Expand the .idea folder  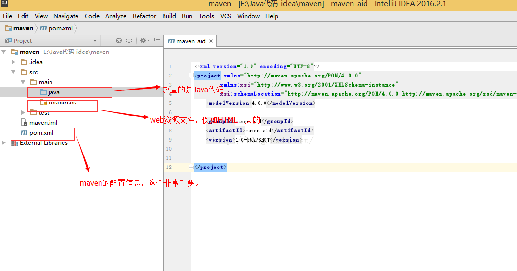[x=13, y=62]
